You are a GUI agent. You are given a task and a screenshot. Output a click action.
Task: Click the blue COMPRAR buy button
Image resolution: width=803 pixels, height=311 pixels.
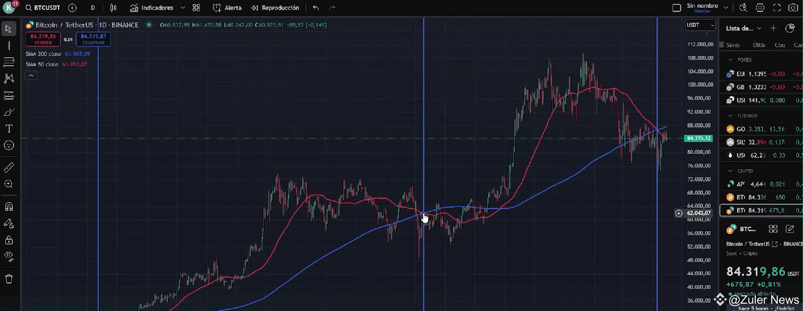(93, 39)
